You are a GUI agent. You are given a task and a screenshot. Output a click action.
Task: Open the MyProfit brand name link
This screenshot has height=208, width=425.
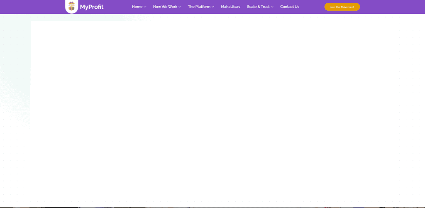click(x=92, y=7)
